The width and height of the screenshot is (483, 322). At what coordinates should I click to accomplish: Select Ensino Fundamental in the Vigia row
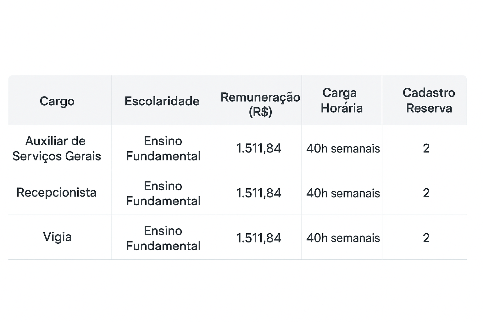[163, 238]
